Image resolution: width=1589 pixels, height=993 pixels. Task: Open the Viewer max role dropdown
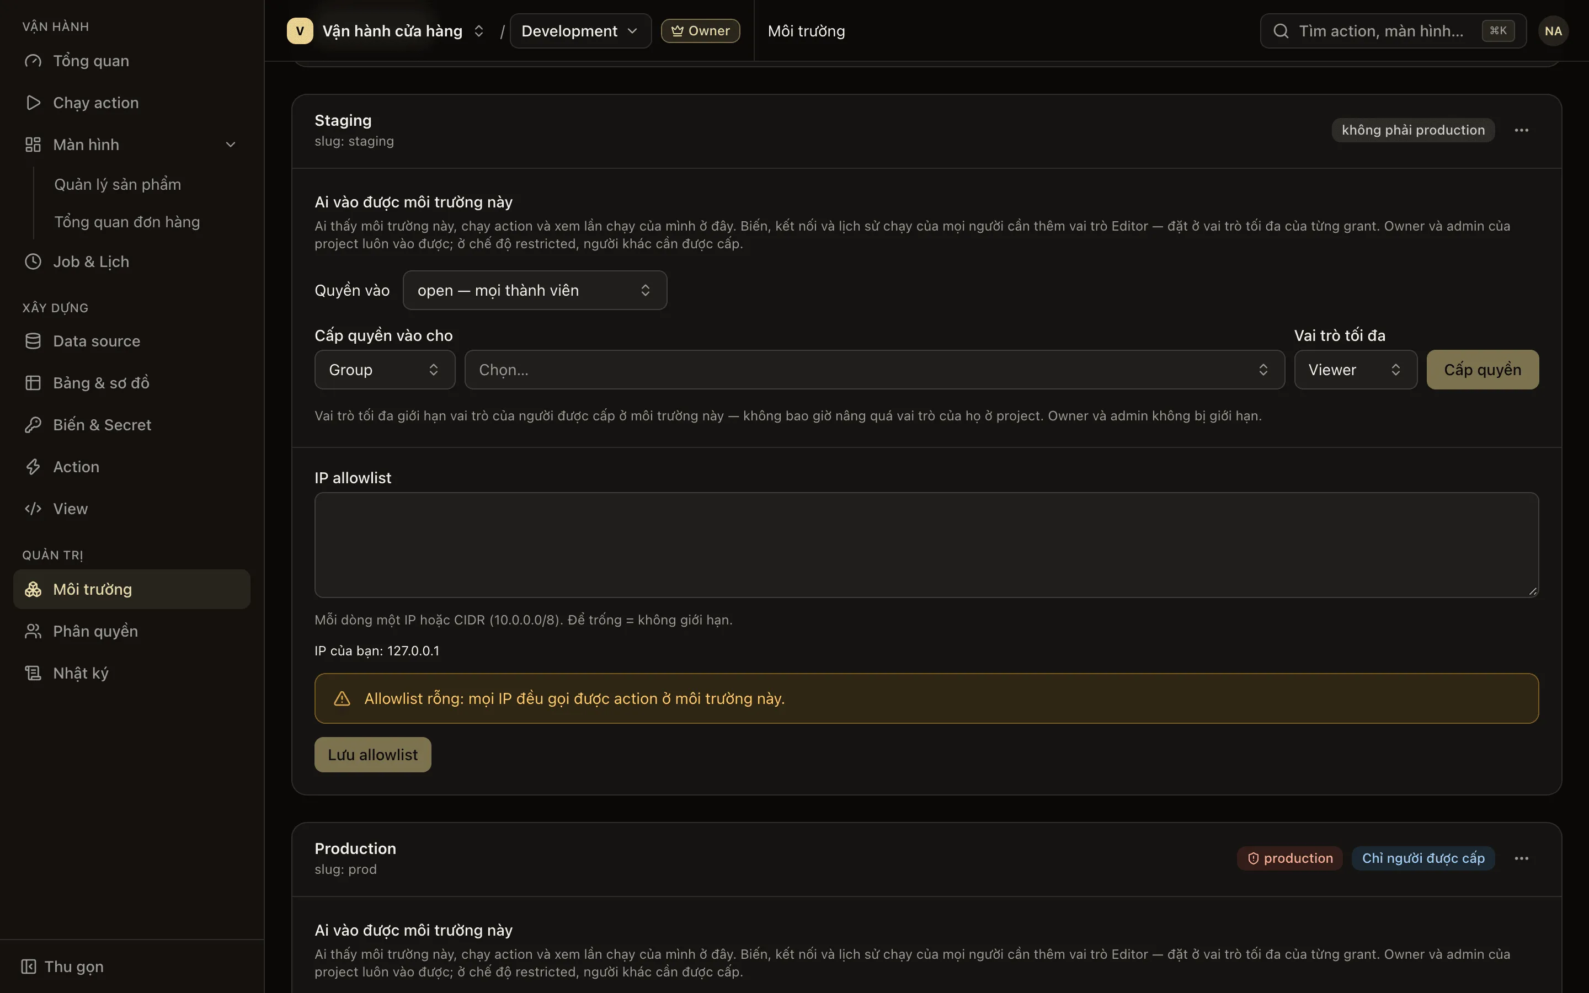click(1355, 370)
